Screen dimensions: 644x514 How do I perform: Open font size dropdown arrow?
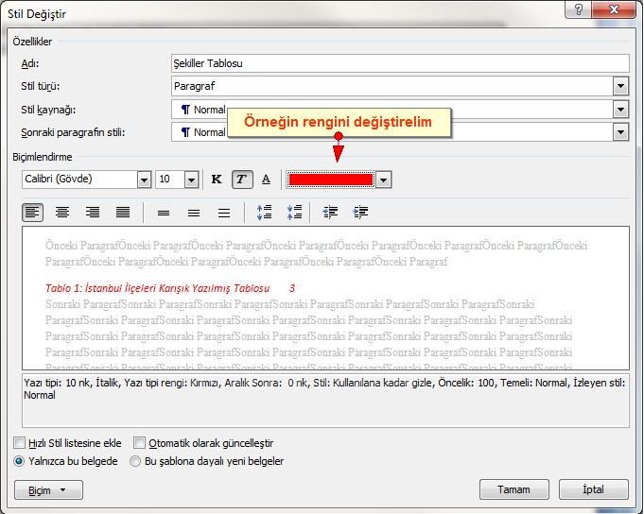point(191,180)
